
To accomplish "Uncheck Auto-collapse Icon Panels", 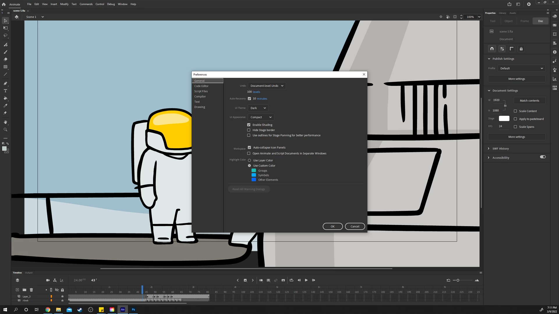I will pos(249,147).
